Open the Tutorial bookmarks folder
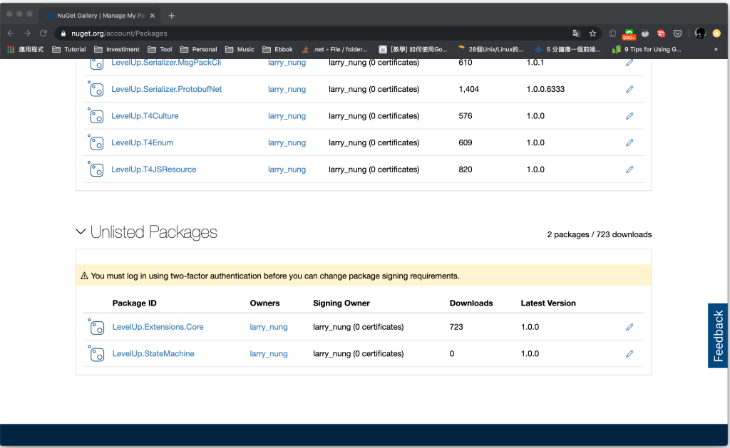Viewport: 730px width, 448px height. click(69, 49)
